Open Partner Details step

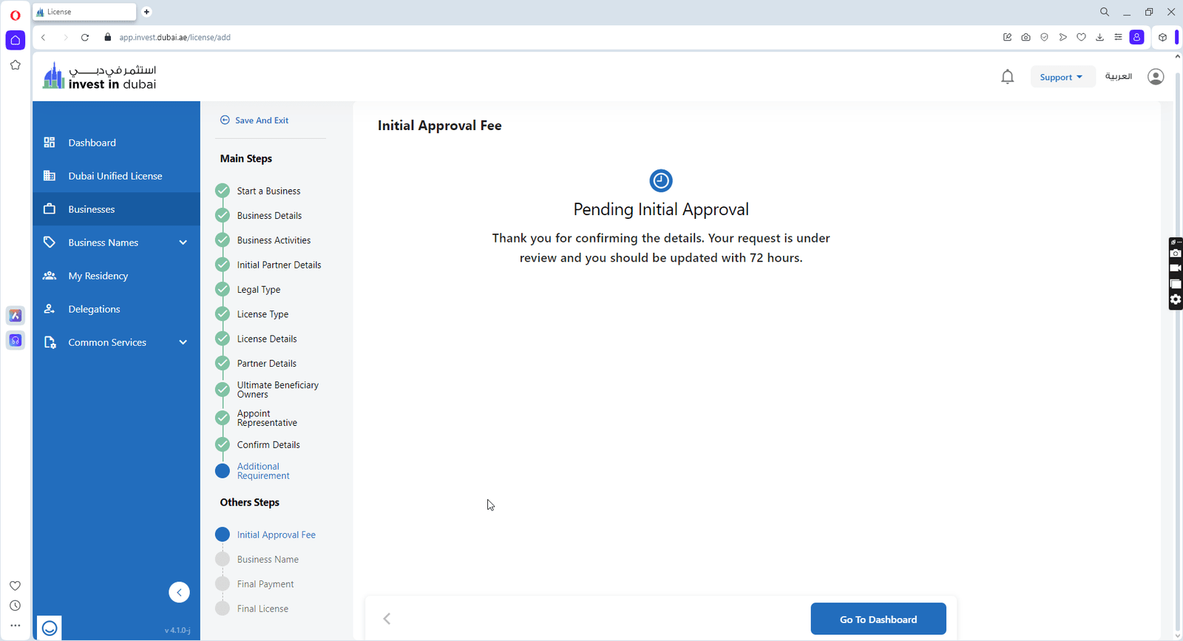[x=267, y=364]
